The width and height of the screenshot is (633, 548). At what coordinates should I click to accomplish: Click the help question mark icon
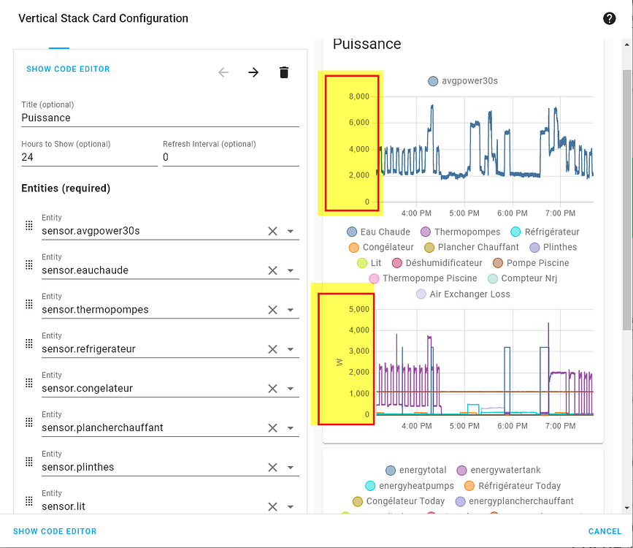tap(610, 18)
